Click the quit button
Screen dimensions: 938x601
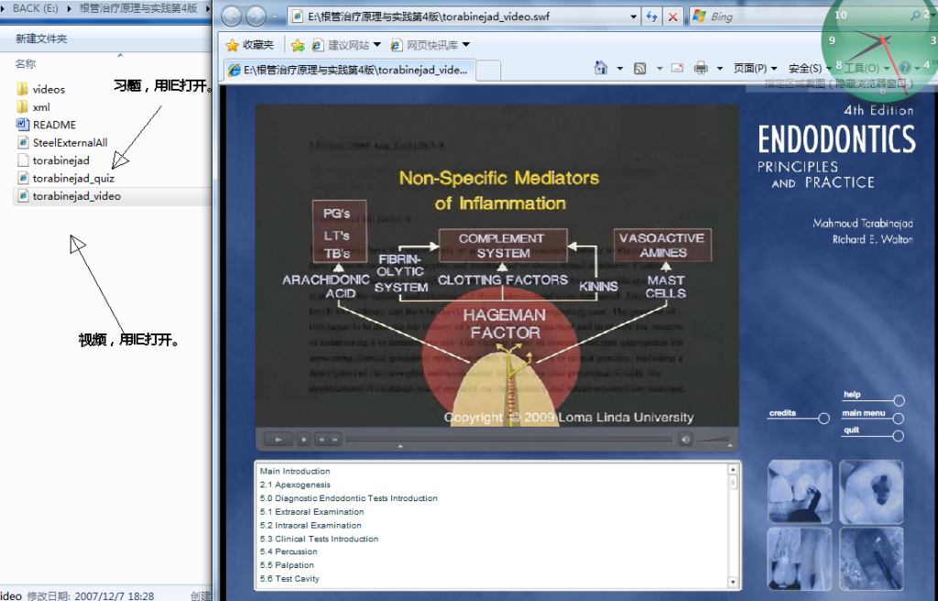(x=873, y=432)
